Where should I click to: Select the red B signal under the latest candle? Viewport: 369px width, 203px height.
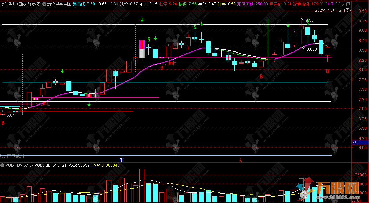pyautogui.click(x=327, y=71)
